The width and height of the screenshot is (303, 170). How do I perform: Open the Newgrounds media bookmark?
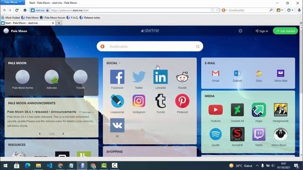pyautogui.click(x=281, y=110)
